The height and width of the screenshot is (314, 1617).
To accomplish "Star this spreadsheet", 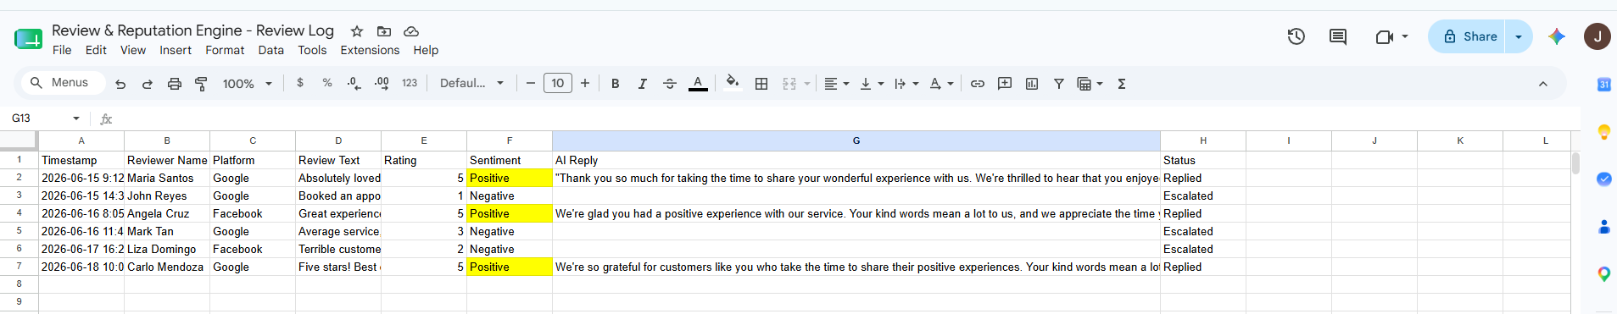I will [x=357, y=31].
